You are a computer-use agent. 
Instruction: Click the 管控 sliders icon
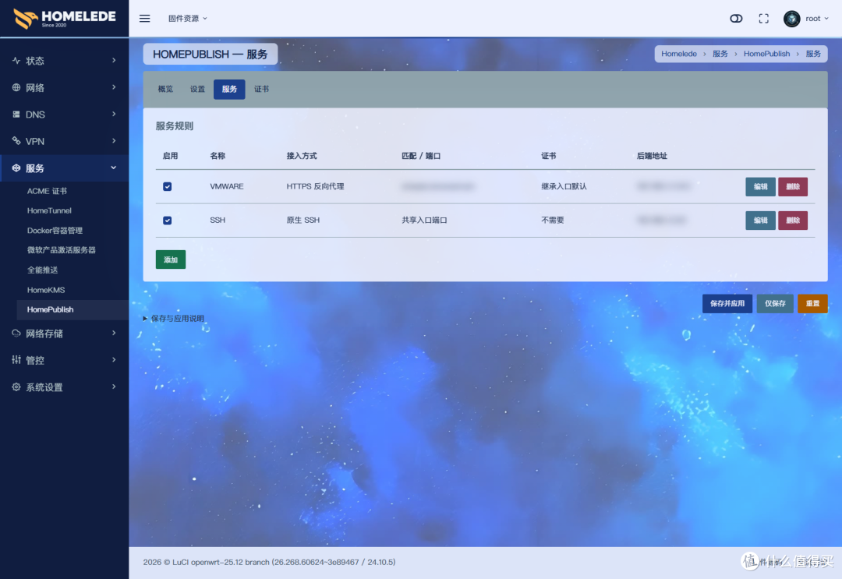(16, 360)
